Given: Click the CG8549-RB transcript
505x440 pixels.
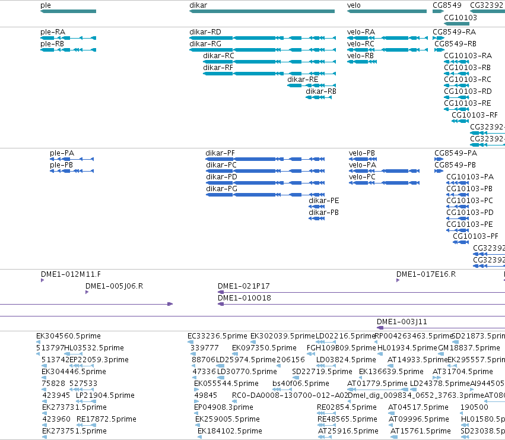Looking at the screenshot, I should [x=439, y=50].
